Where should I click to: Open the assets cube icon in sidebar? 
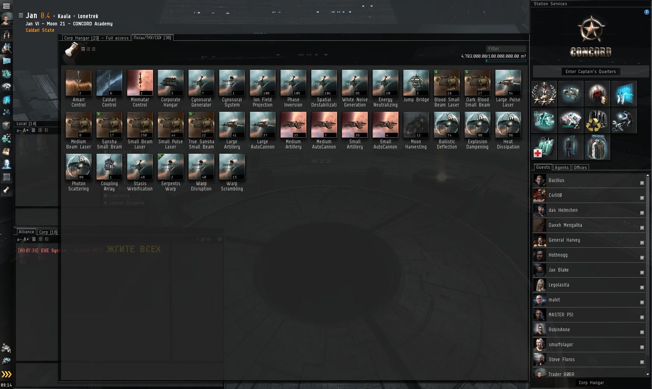(x=6, y=125)
